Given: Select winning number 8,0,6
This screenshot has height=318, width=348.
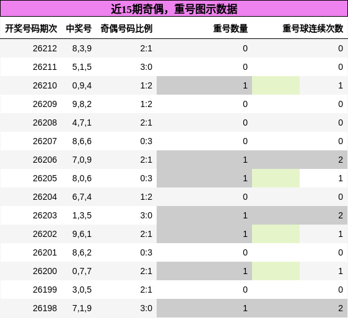Looking at the screenshot, I should pyautogui.click(x=82, y=178).
